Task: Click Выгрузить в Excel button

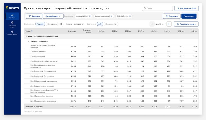Action: tap(186, 8)
